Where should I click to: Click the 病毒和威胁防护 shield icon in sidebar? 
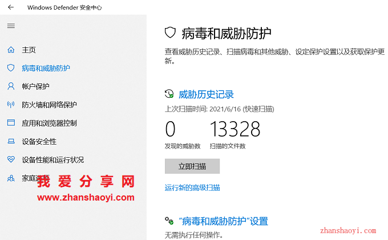point(11,68)
